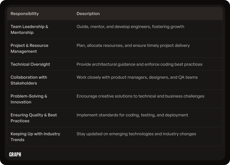Viewport: 230px width, 165px height.
Task: Select Keeping Up with Industry Trends cell
Action: (35, 137)
